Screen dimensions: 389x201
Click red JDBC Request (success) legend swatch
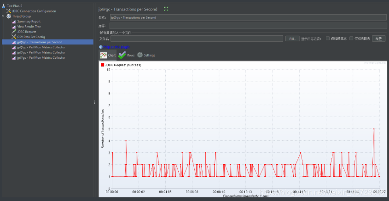(102, 65)
